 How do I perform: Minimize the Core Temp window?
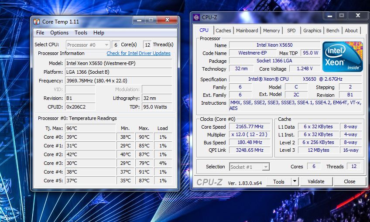click(x=139, y=20)
